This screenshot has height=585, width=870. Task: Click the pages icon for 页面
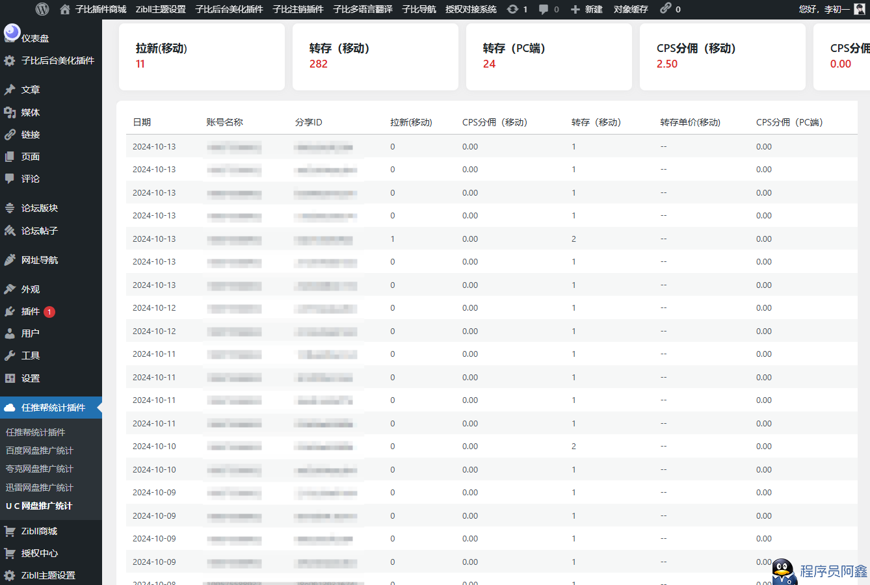click(x=10, y=157)
